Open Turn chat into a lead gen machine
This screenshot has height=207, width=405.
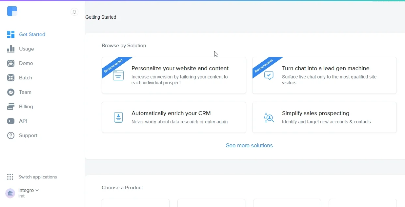324,75
